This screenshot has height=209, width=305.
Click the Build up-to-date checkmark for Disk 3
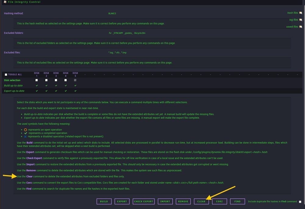[x=56, y=86]
